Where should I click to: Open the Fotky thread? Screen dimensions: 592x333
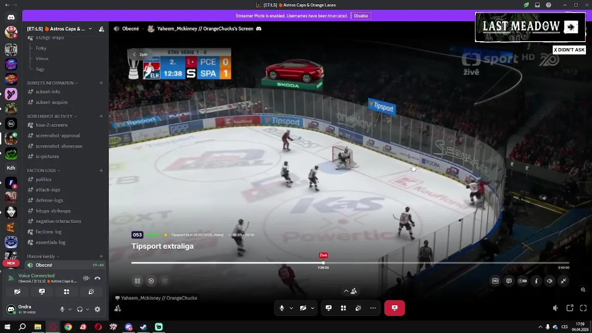click(41, 48)
